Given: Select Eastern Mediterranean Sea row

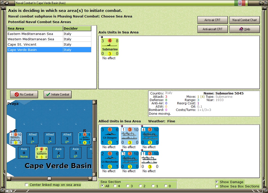Looking at the screenshot, I should pos(49,34).
